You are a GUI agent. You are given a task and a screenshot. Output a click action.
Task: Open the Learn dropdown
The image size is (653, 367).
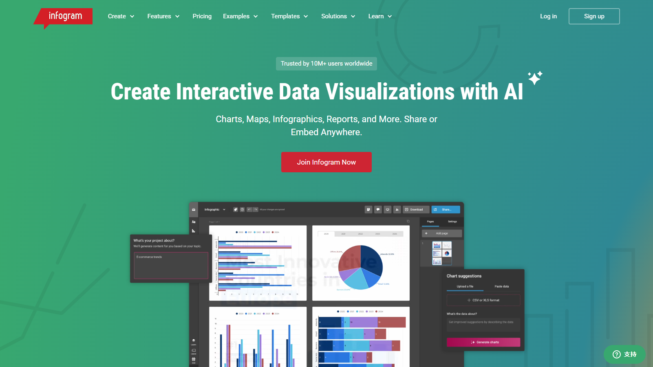tap(380, 16)
